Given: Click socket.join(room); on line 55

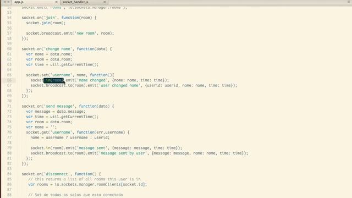Looking at the screenshot, I should tap(46, 23).
